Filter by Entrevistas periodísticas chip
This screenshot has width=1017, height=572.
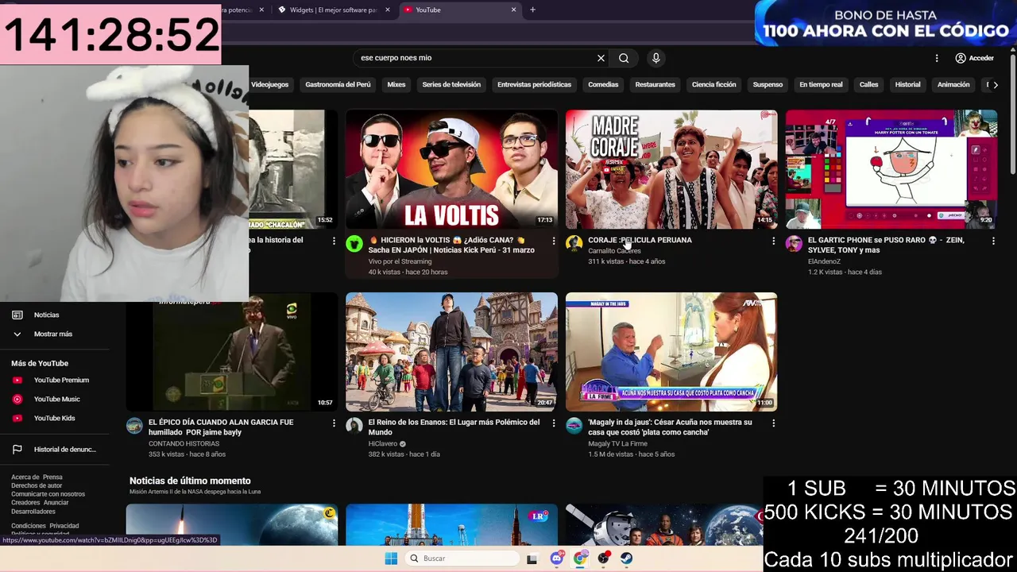tap(534, 84)
